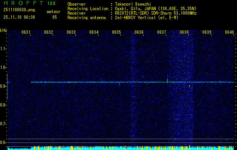Click the 0640 time marker
Image resolution: width=237 pixels, height=150 pixels.
pos(229,32)
